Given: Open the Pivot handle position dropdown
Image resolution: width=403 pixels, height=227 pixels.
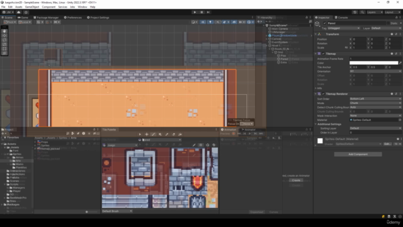Looking at the screenshot, I should click(x=10, y=22).
